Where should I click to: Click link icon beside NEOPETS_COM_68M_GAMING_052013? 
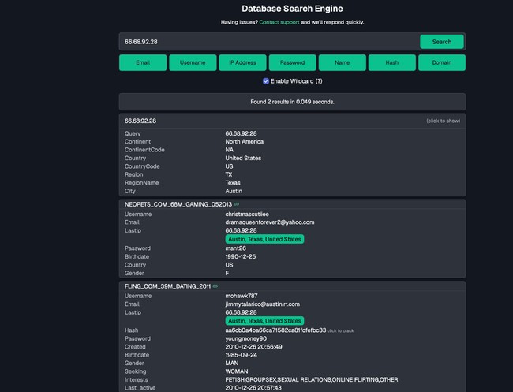(236, 204)
